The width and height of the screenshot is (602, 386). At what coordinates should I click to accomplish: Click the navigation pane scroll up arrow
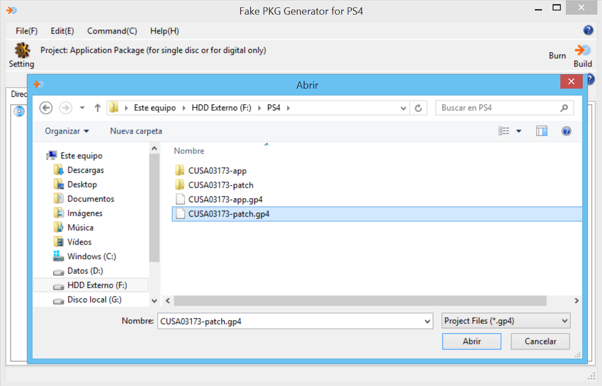click(x=154, y=149)
